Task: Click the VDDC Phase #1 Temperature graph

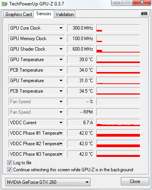Action: [x=118, y=133]
